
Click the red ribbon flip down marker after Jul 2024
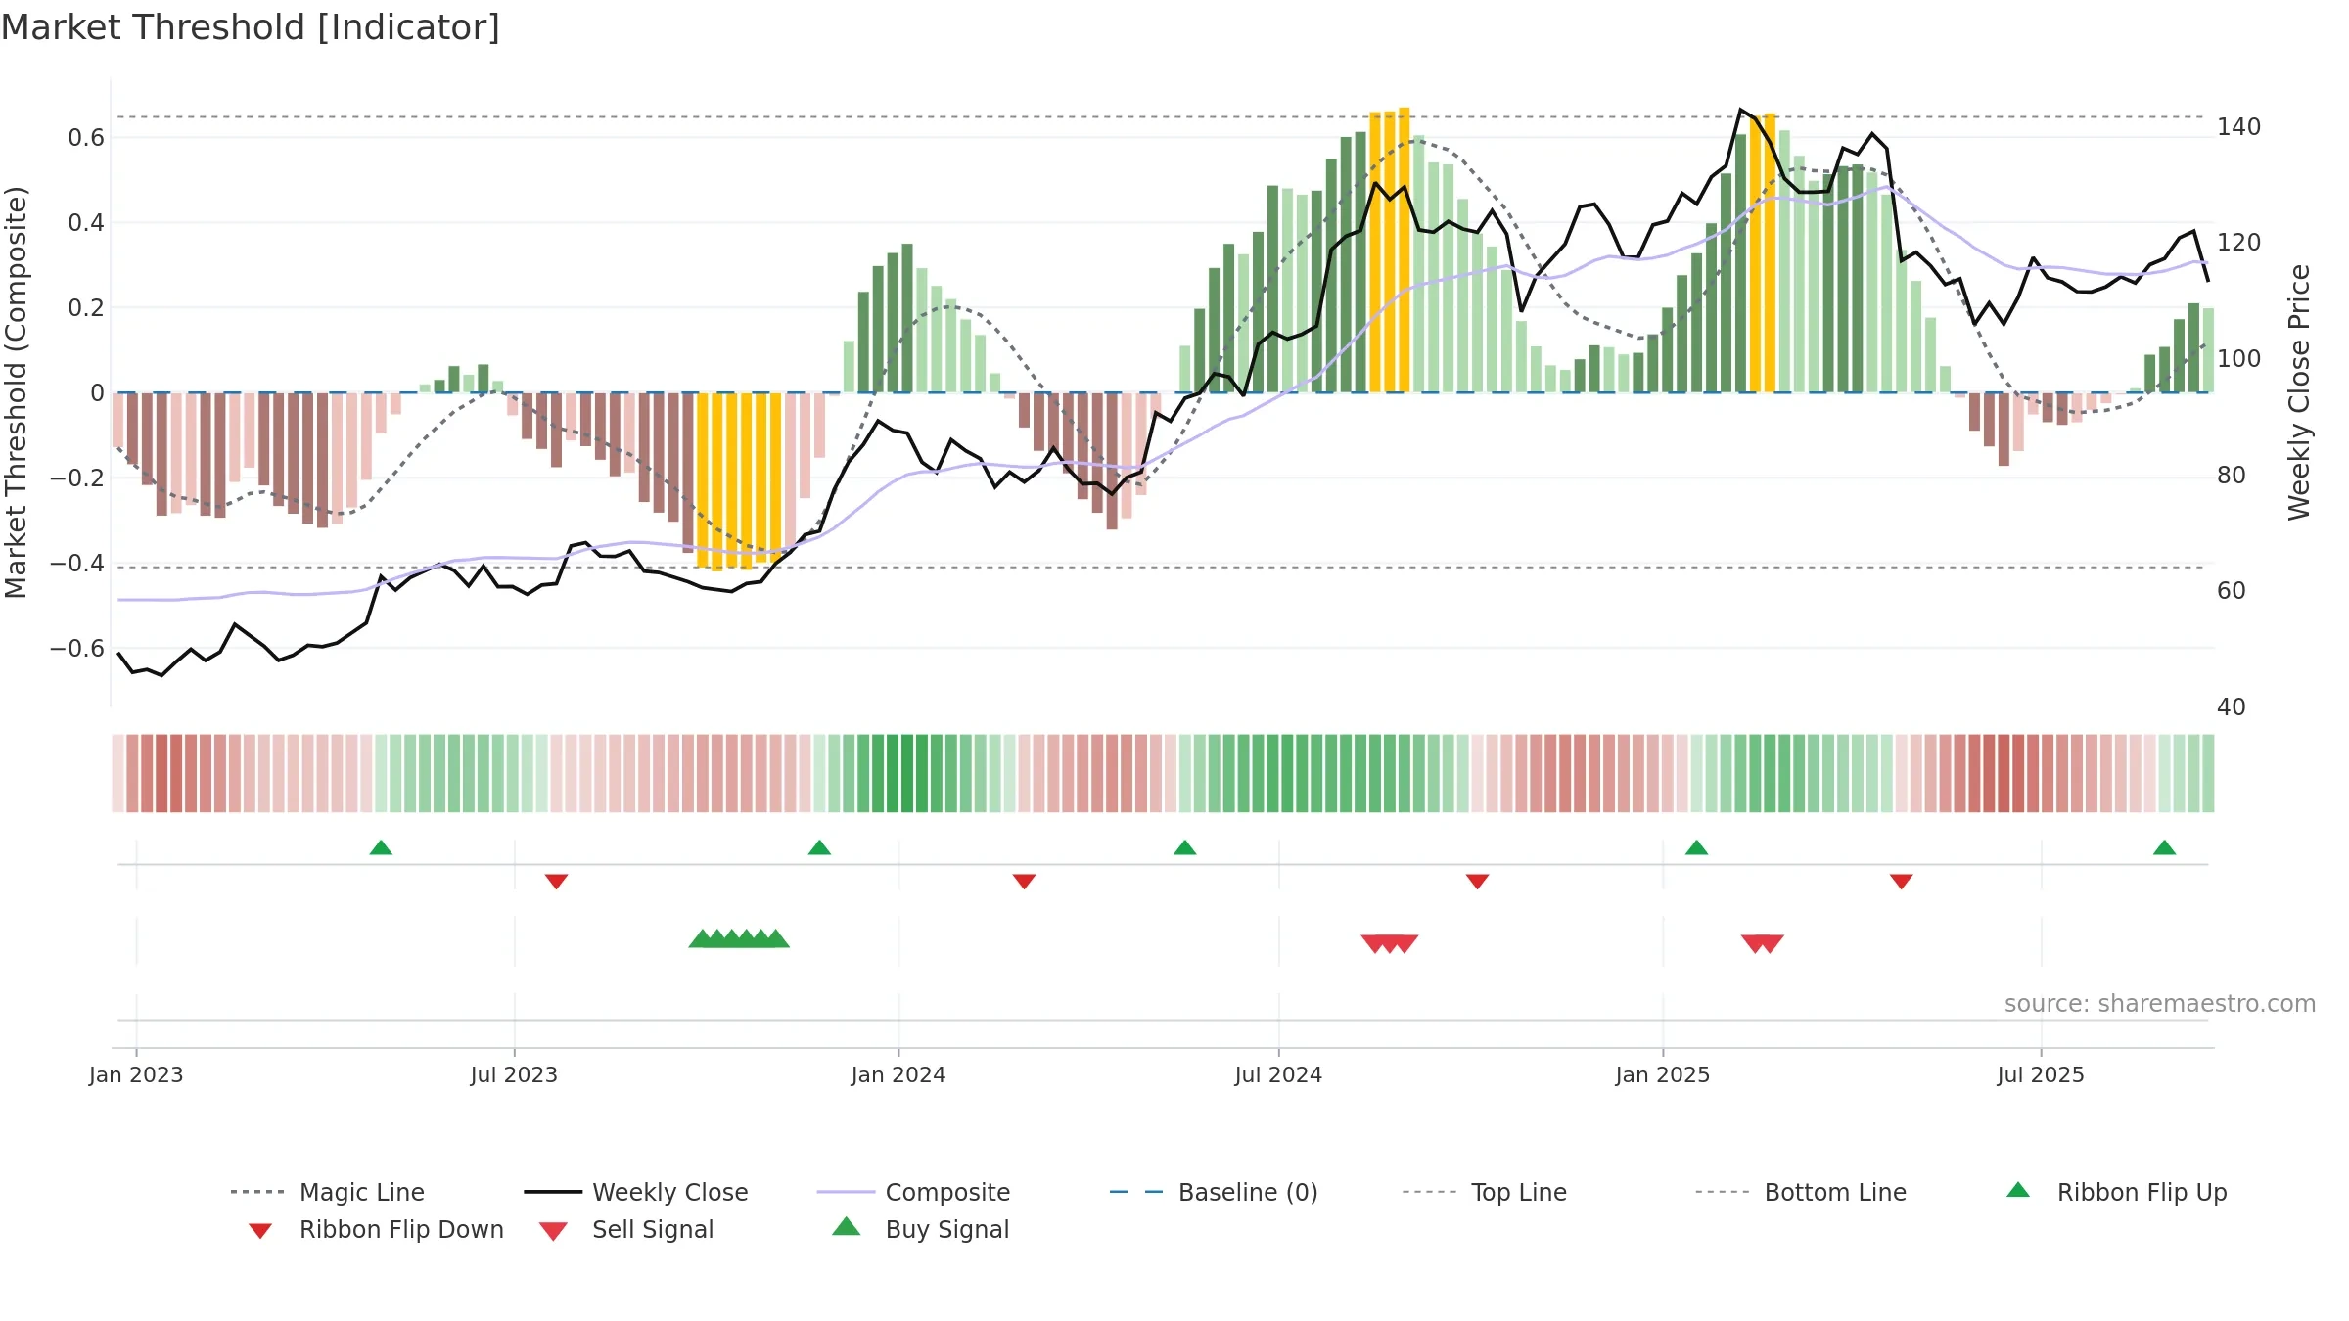click(1477, 882)
